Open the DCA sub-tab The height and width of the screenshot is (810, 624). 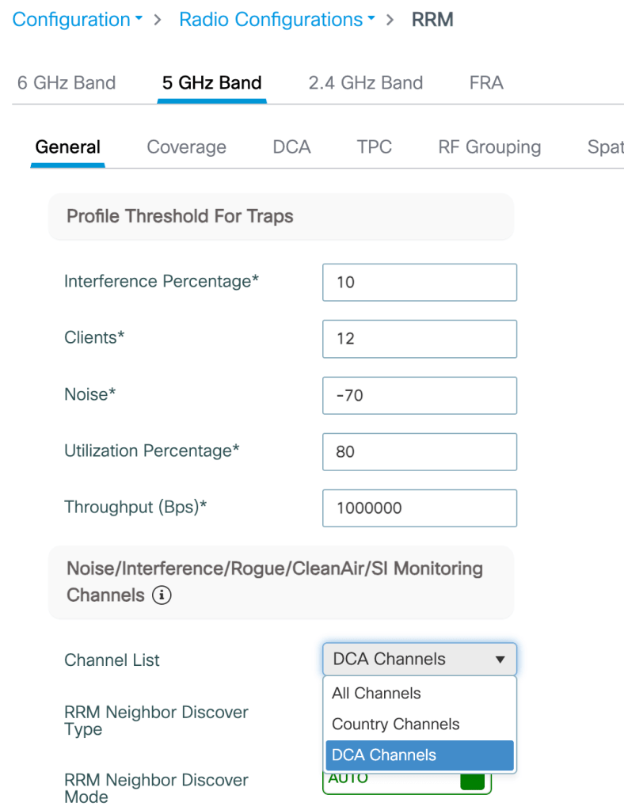point(291,147)
